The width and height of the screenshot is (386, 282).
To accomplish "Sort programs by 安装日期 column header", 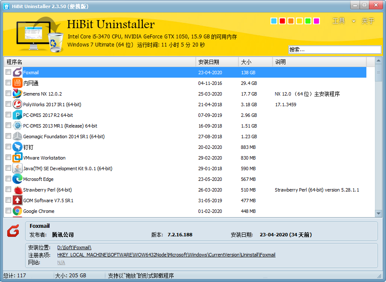I will click(217, 62).
